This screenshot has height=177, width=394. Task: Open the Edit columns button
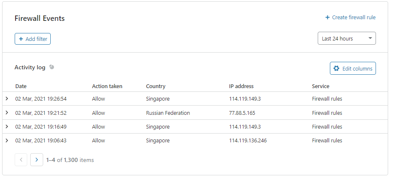coord(353,68)
